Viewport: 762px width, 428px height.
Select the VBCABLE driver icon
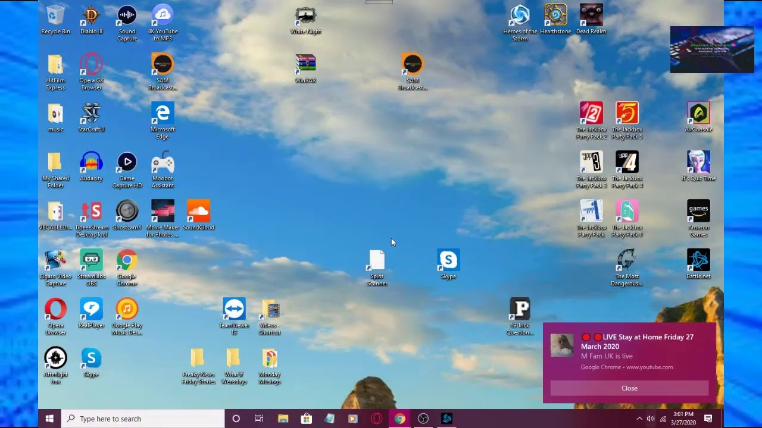[x=55, y=216]
